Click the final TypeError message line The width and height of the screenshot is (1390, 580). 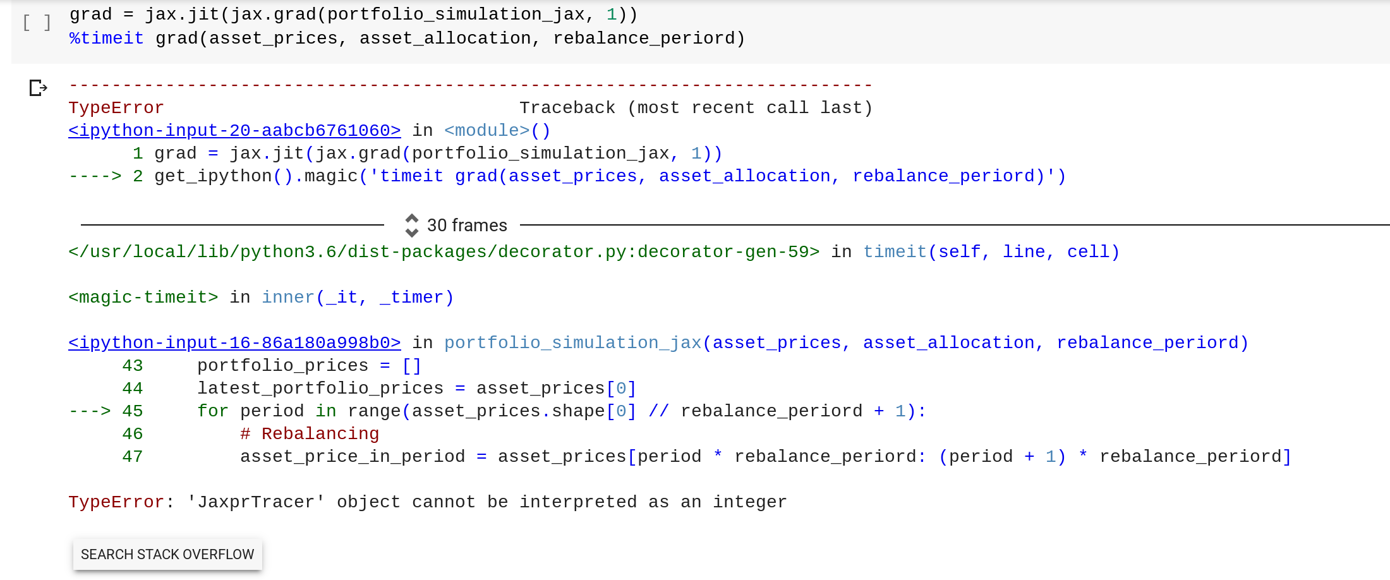tap(427, 502)
